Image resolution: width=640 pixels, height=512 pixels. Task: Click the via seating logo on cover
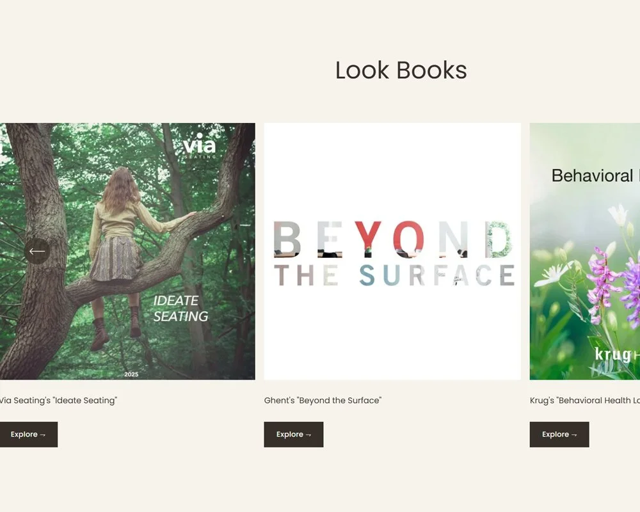tap(199, 146)
